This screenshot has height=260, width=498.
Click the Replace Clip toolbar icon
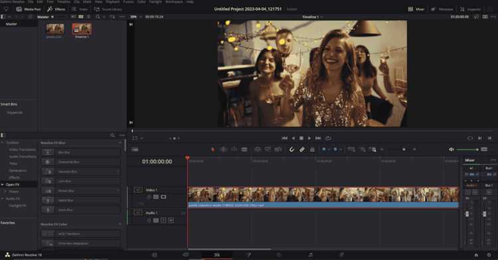coord(278,149)
